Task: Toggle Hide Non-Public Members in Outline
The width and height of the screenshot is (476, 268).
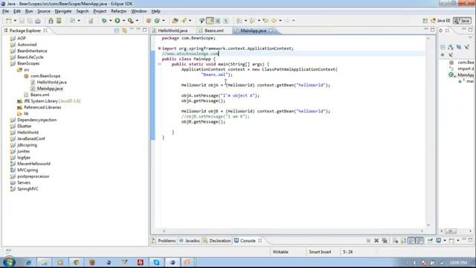Action: (443, 54)
